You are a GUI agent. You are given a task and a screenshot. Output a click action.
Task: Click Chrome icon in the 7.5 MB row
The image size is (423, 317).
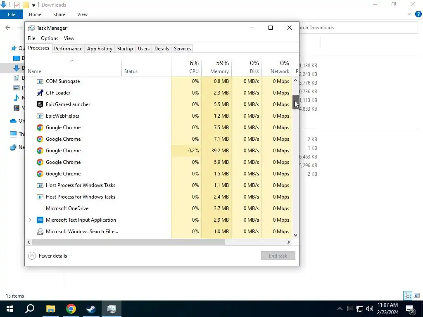click(x=40, y=128)
